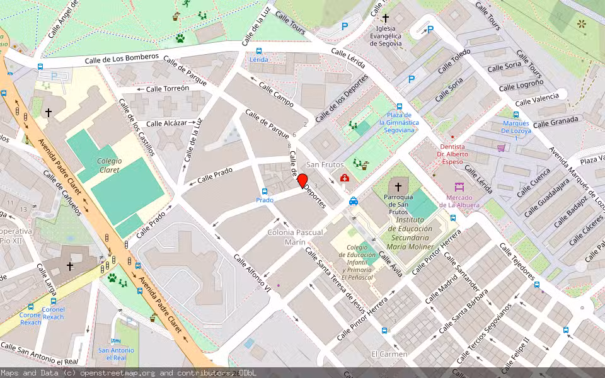605x378 pixels.
Task: Click the waste basket icon near Plaza de la Gimnástica
Action: pos(364,168)
